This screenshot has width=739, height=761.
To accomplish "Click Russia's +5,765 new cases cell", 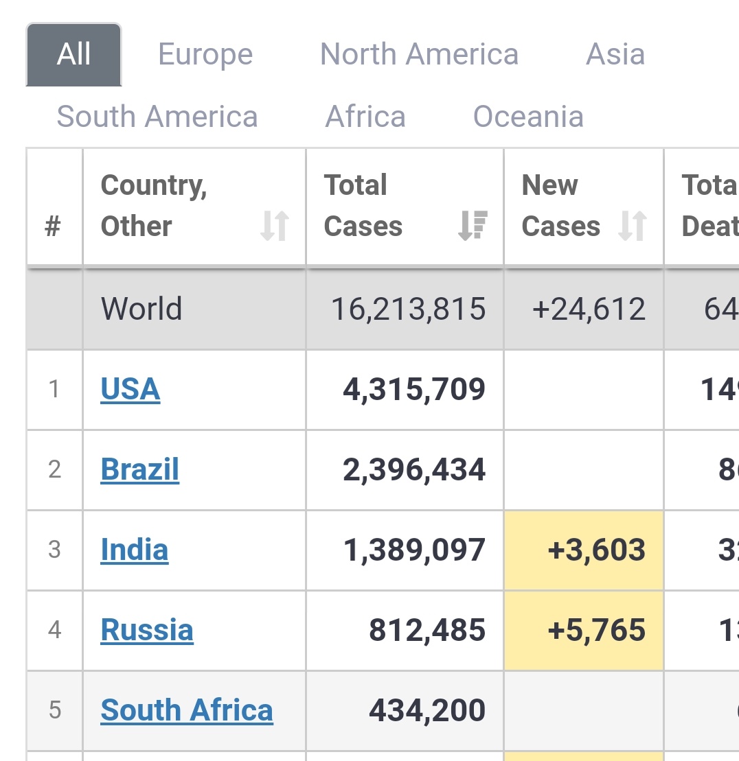I will [x=596, y=630].
